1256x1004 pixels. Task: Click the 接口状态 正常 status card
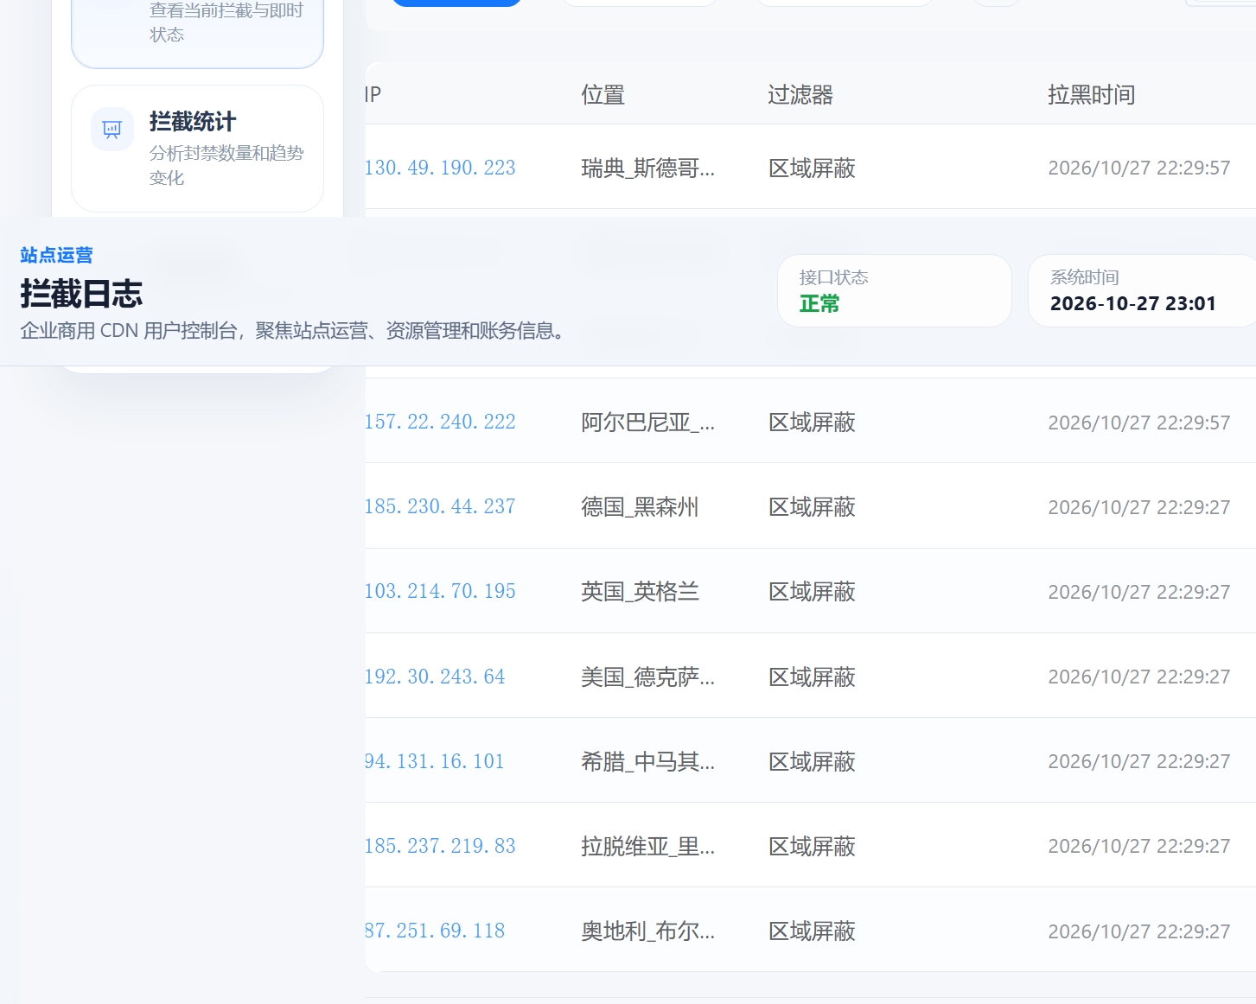tap(895, 290)
